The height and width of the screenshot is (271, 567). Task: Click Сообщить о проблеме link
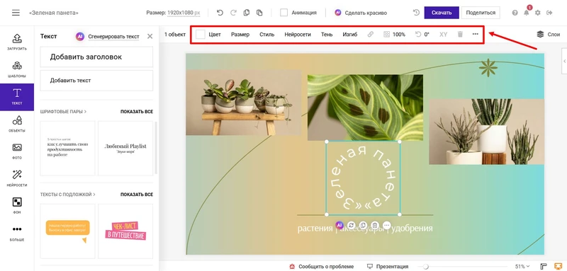322,266
